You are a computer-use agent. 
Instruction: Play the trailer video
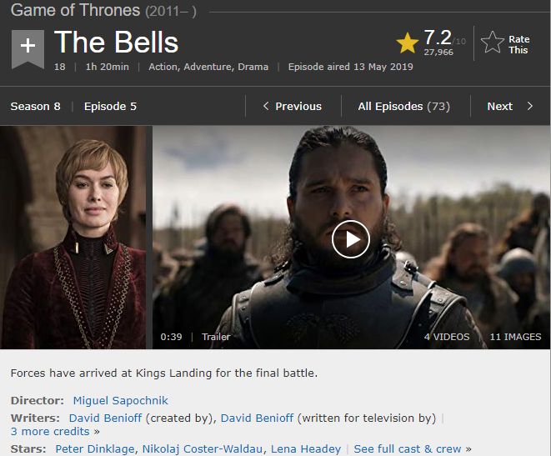(350, 239)
